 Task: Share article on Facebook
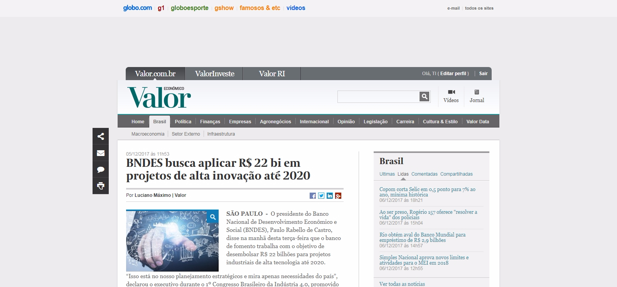click(313, 196)
